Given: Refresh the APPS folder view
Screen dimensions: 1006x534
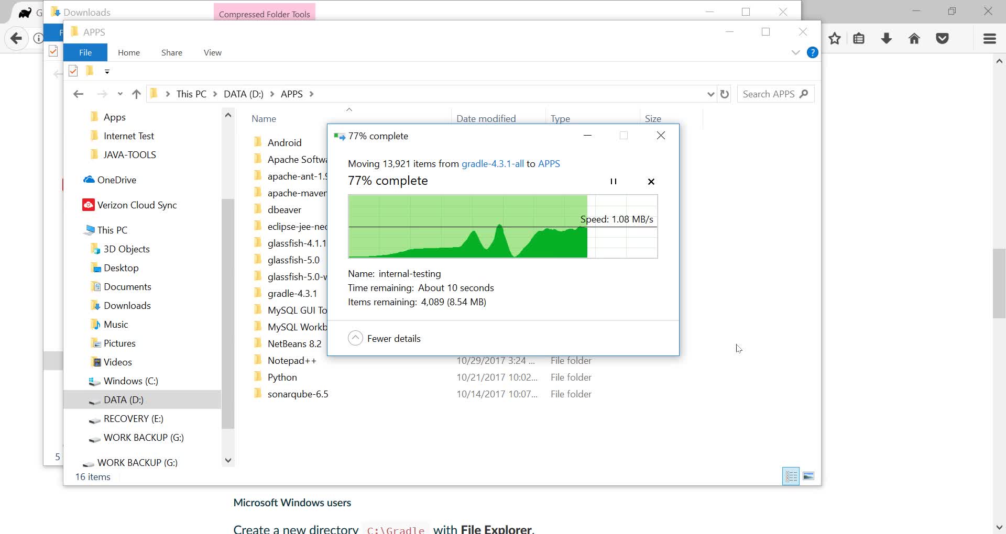Looking at the screenshot, I should pos(725,94).
